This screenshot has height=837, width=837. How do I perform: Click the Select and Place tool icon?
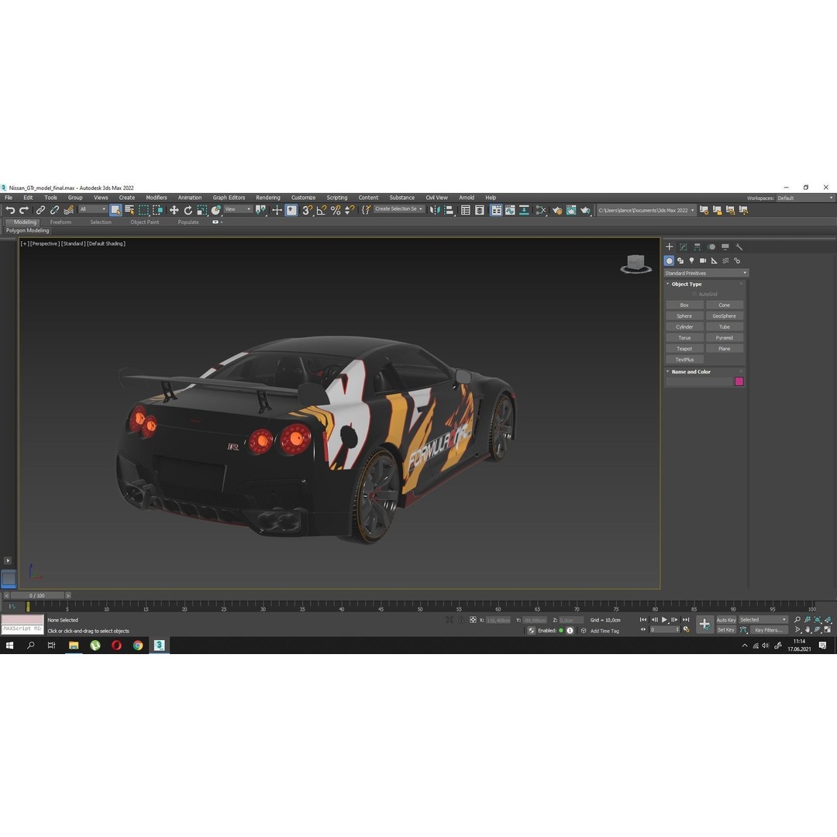pyautogui.click(x=215, y=210)
